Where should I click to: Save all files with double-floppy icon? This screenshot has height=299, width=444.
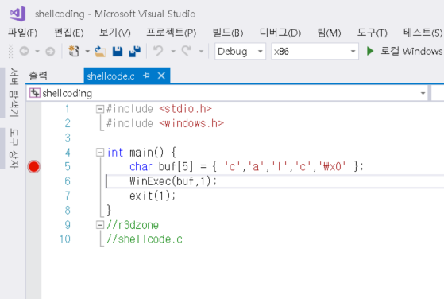click(135, 52)
